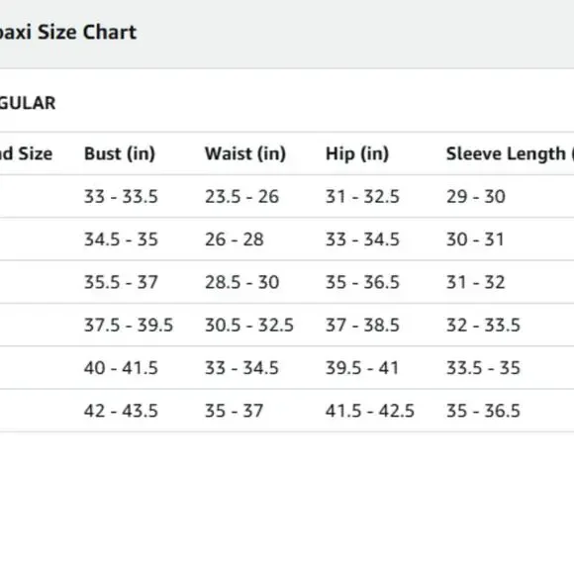Click waist value 33 - 34.5
This screenshot has height=574, width=574.
pyautogui.click(x=242, y=368)
